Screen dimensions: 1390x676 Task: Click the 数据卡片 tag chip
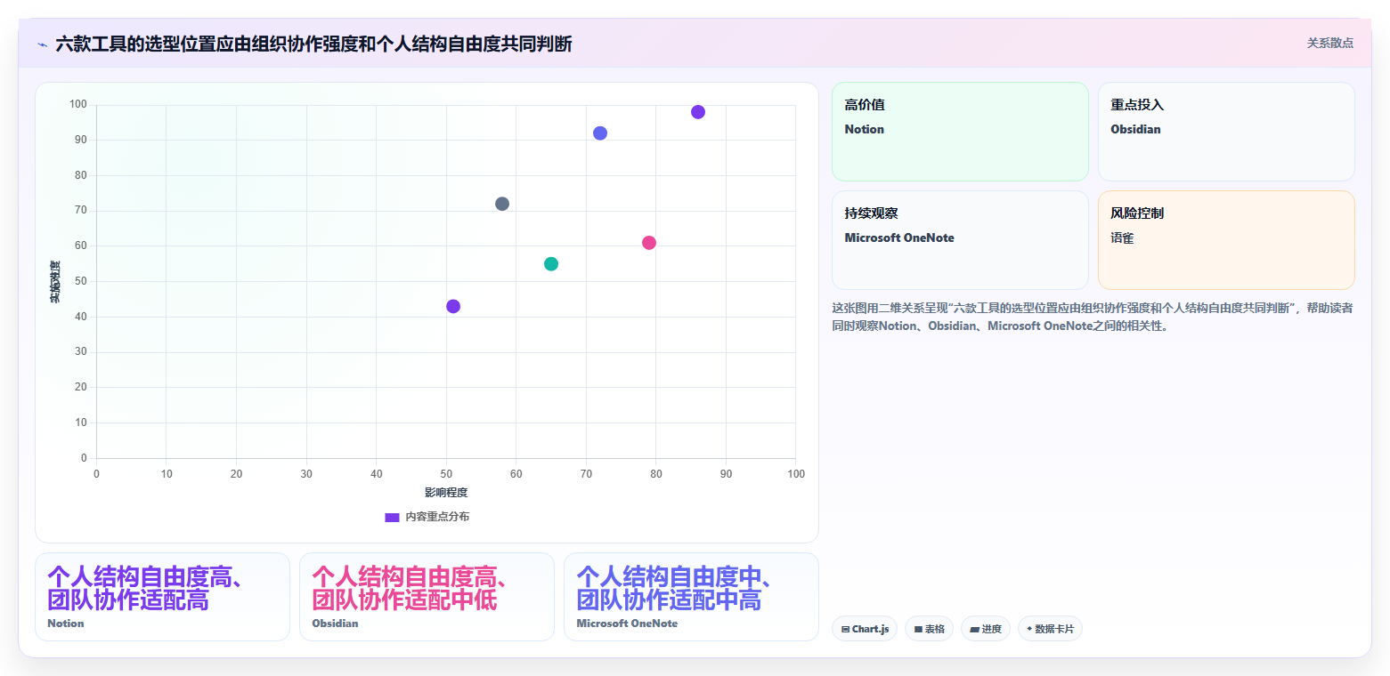tap(1050, 629)
